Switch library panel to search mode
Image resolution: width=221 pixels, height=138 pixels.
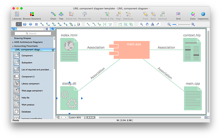[x=52, y=29]
